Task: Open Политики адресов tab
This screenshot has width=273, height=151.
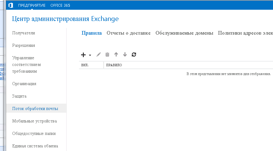Action: (245, 33)
